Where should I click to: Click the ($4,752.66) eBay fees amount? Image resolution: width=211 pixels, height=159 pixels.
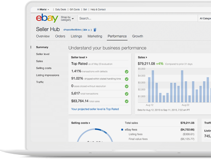pyautogui.click(x=187, y=130)
